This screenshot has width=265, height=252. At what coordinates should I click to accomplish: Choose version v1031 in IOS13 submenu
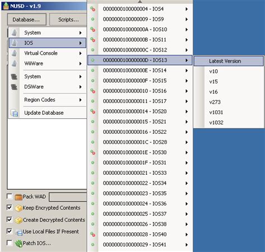point(229,113)
